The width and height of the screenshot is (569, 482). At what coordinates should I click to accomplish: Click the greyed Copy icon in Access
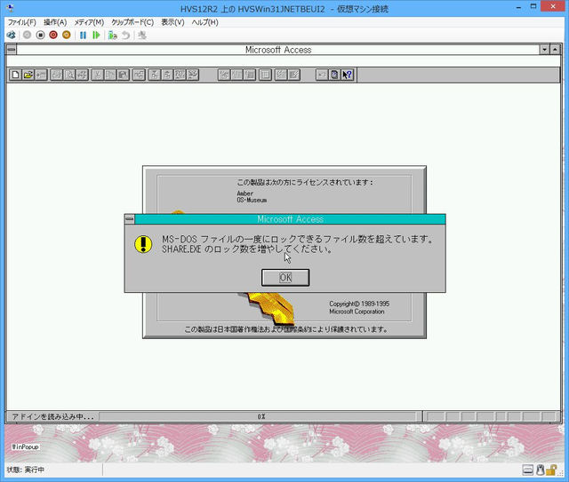pyautogui.click(x=110, y=75)
